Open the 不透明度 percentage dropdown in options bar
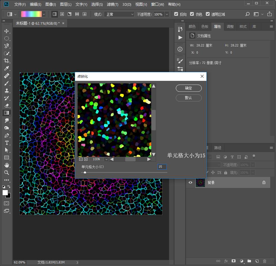The height and width of the screenshot is (266, 276). click(166, 14)
